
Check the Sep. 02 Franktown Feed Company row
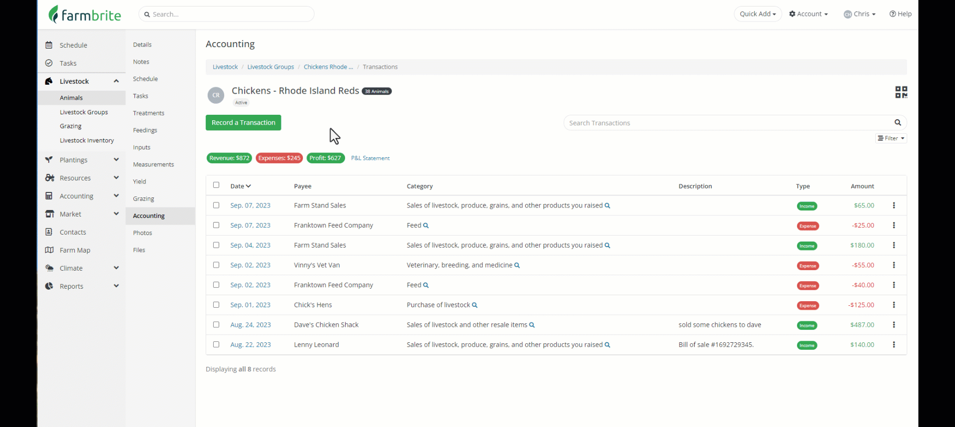point(216,285)
